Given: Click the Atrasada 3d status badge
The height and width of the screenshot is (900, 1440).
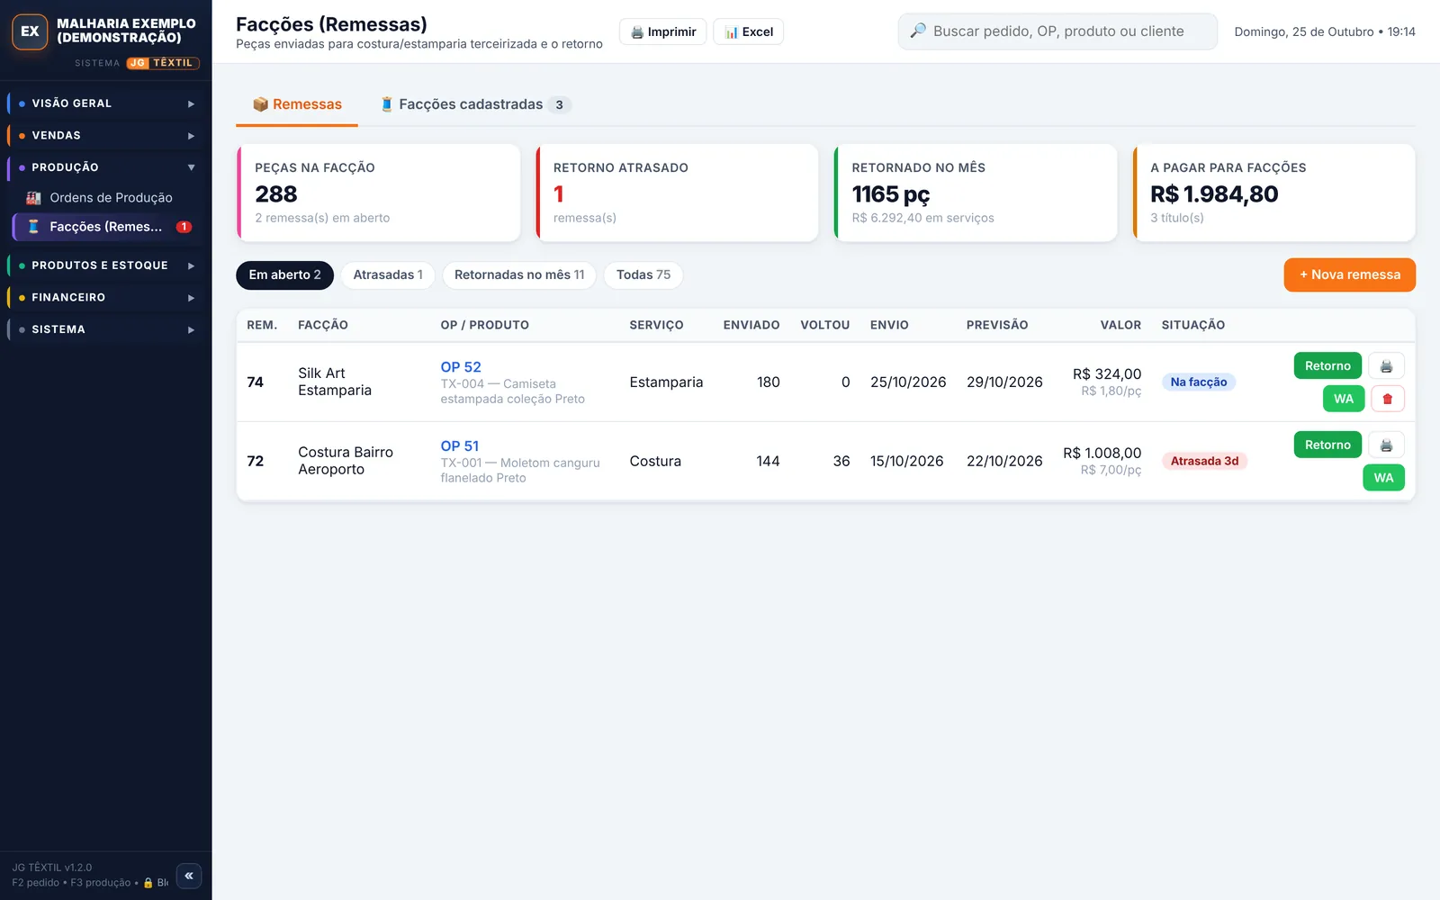Looking at the screenshot, I should click(x=1204, y=462).
